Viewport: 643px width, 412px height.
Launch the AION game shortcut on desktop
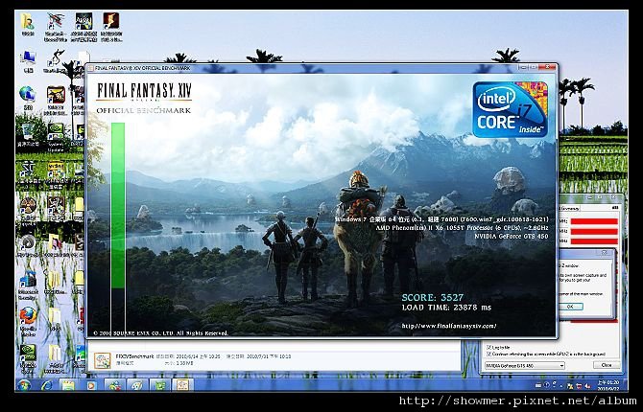pyautogui.click(x=83, y=26)
